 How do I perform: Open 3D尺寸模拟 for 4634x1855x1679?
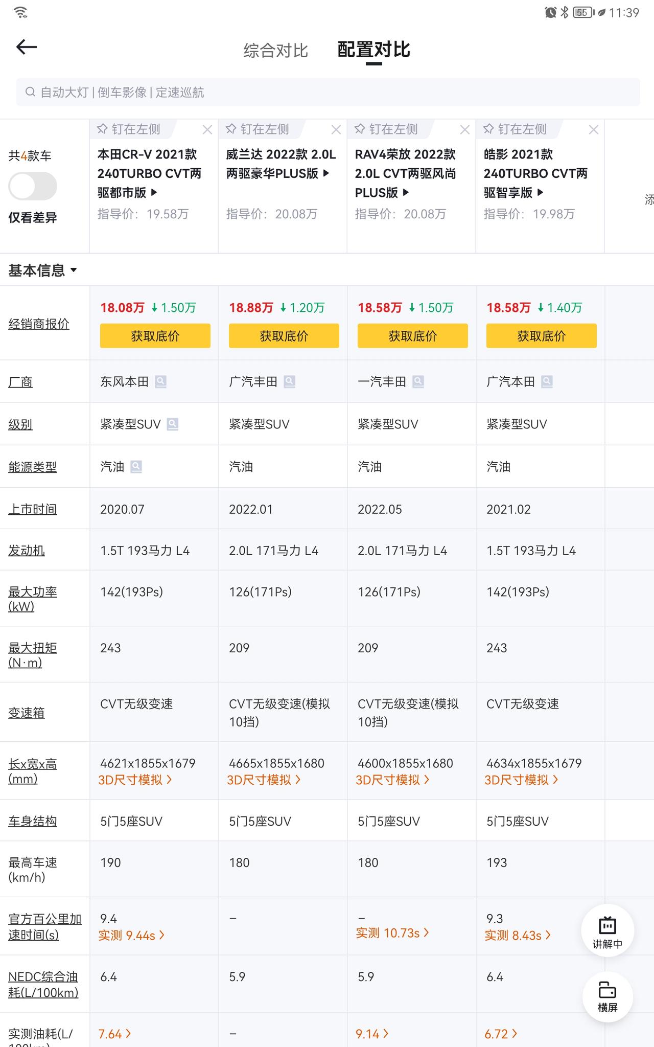(522, 780)
